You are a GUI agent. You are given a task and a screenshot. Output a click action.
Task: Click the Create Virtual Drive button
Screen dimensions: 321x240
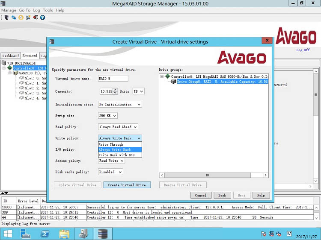127,185
